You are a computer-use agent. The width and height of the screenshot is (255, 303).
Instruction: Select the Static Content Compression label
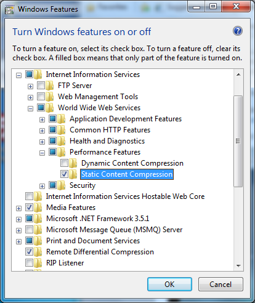tap(127, 174)
